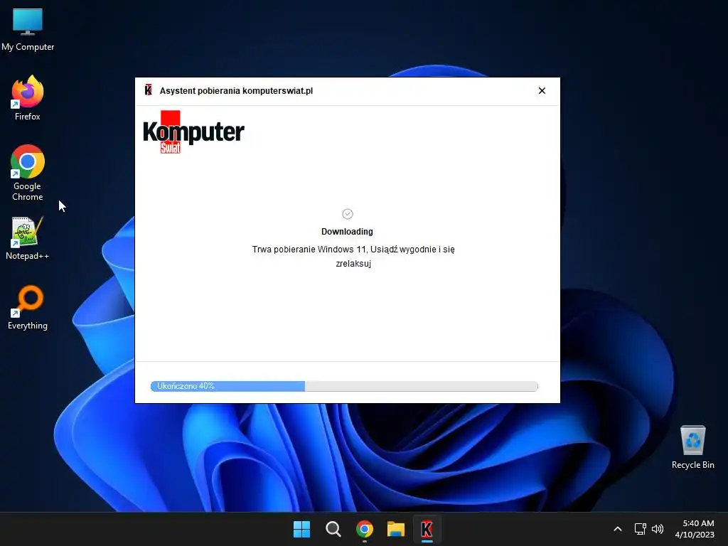Viewport: 728px width, 546px height.
Task: Open the network status tray icon
Action: (641, 529)
